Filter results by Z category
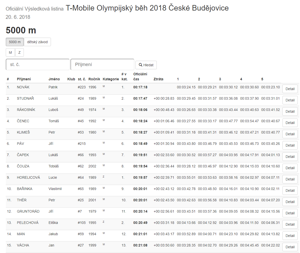This screenshot has height=253, width=300. 19,52
